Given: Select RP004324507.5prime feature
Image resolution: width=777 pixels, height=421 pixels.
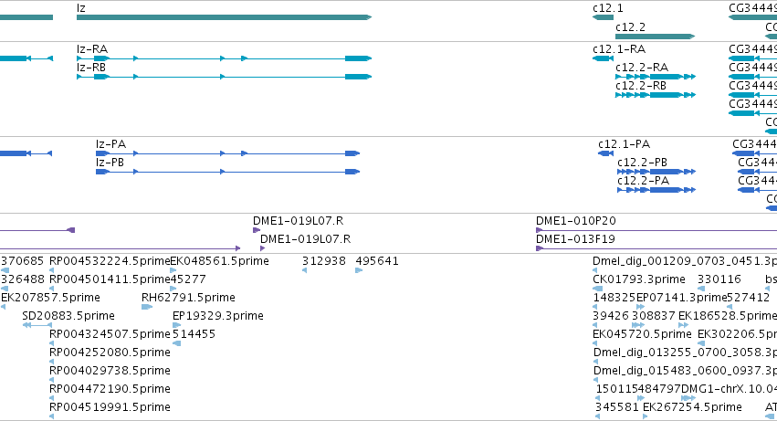Looking at the screenshot, I should click(51, 343).
